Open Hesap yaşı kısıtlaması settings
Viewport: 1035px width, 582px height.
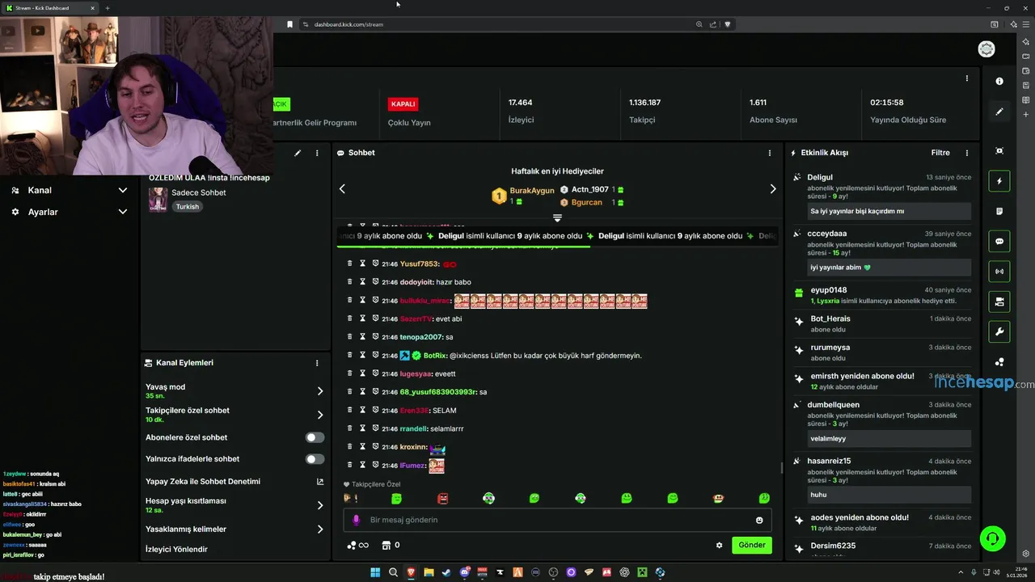(234, 505)
